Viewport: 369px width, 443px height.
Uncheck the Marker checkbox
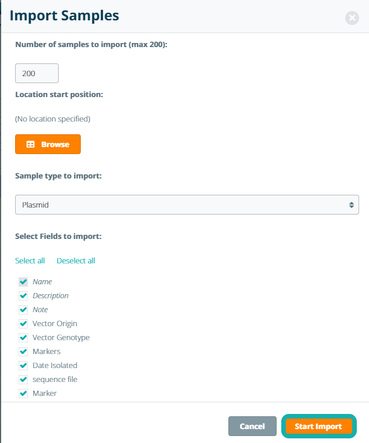(23, 394)
